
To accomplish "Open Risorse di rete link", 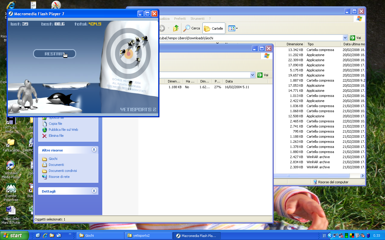I will (x=59, y=177).
